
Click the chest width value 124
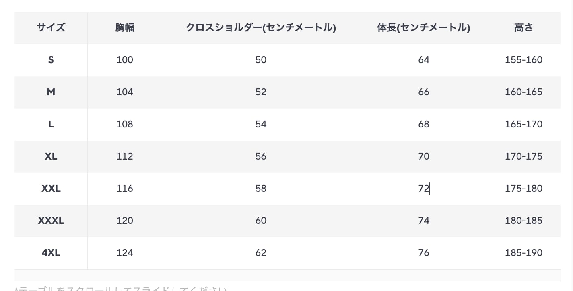pos(124,253)
